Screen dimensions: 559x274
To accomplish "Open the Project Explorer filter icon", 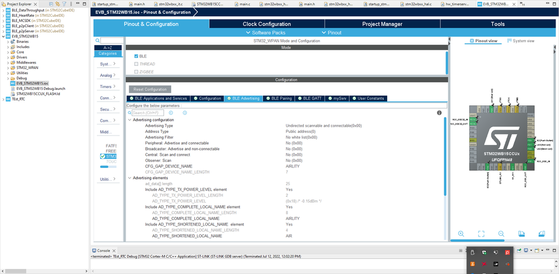I will (64, 4).
